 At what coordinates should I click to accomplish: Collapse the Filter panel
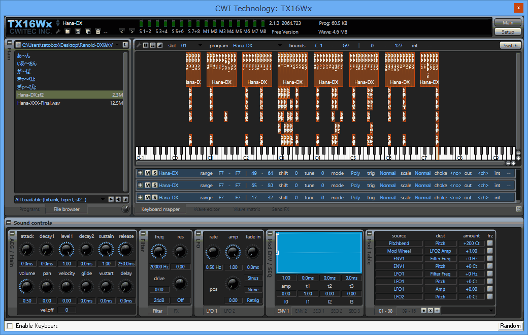(x=143, y=233)
